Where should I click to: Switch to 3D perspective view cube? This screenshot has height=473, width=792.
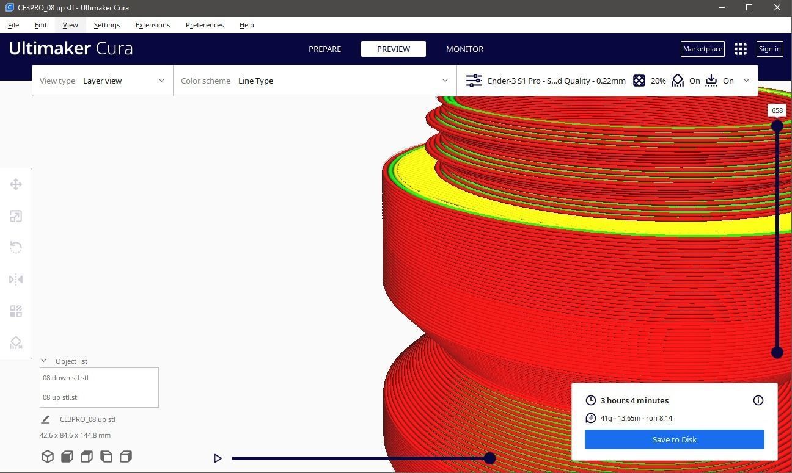point(48,457)
